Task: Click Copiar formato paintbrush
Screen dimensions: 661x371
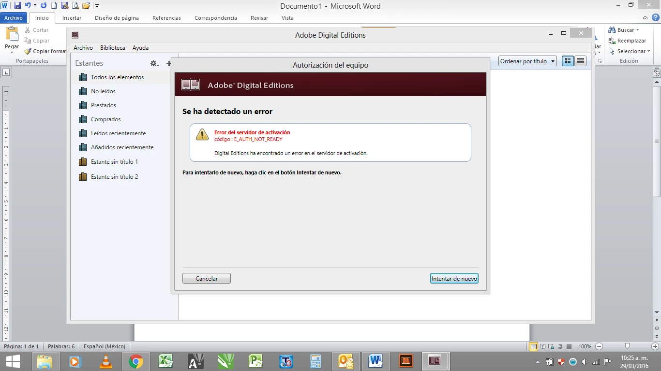Action: pyautogui.click(x=45, y=51)
